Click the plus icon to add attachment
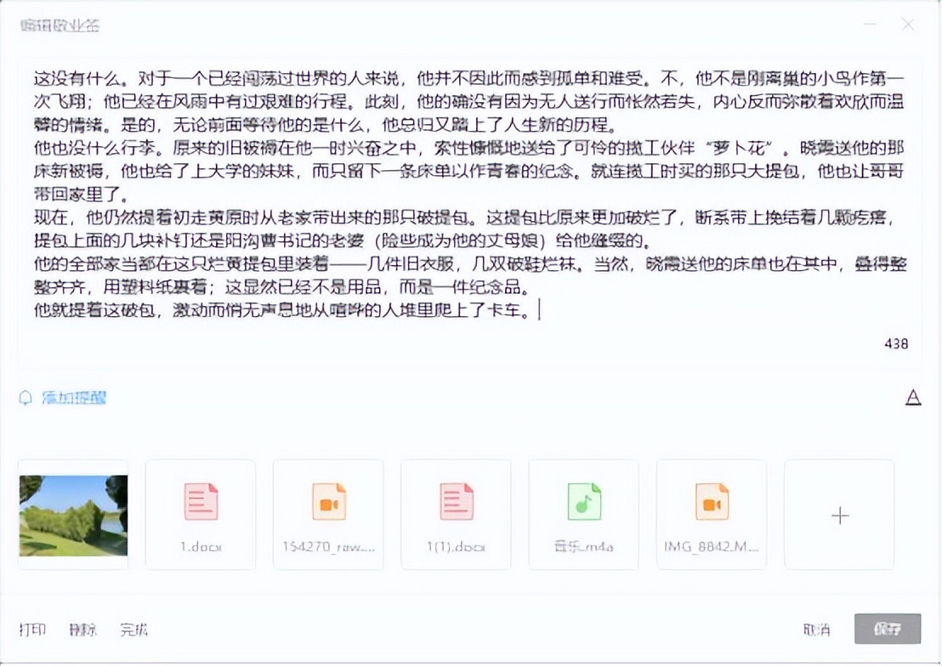The image size is (942, 666). (839, 514)
